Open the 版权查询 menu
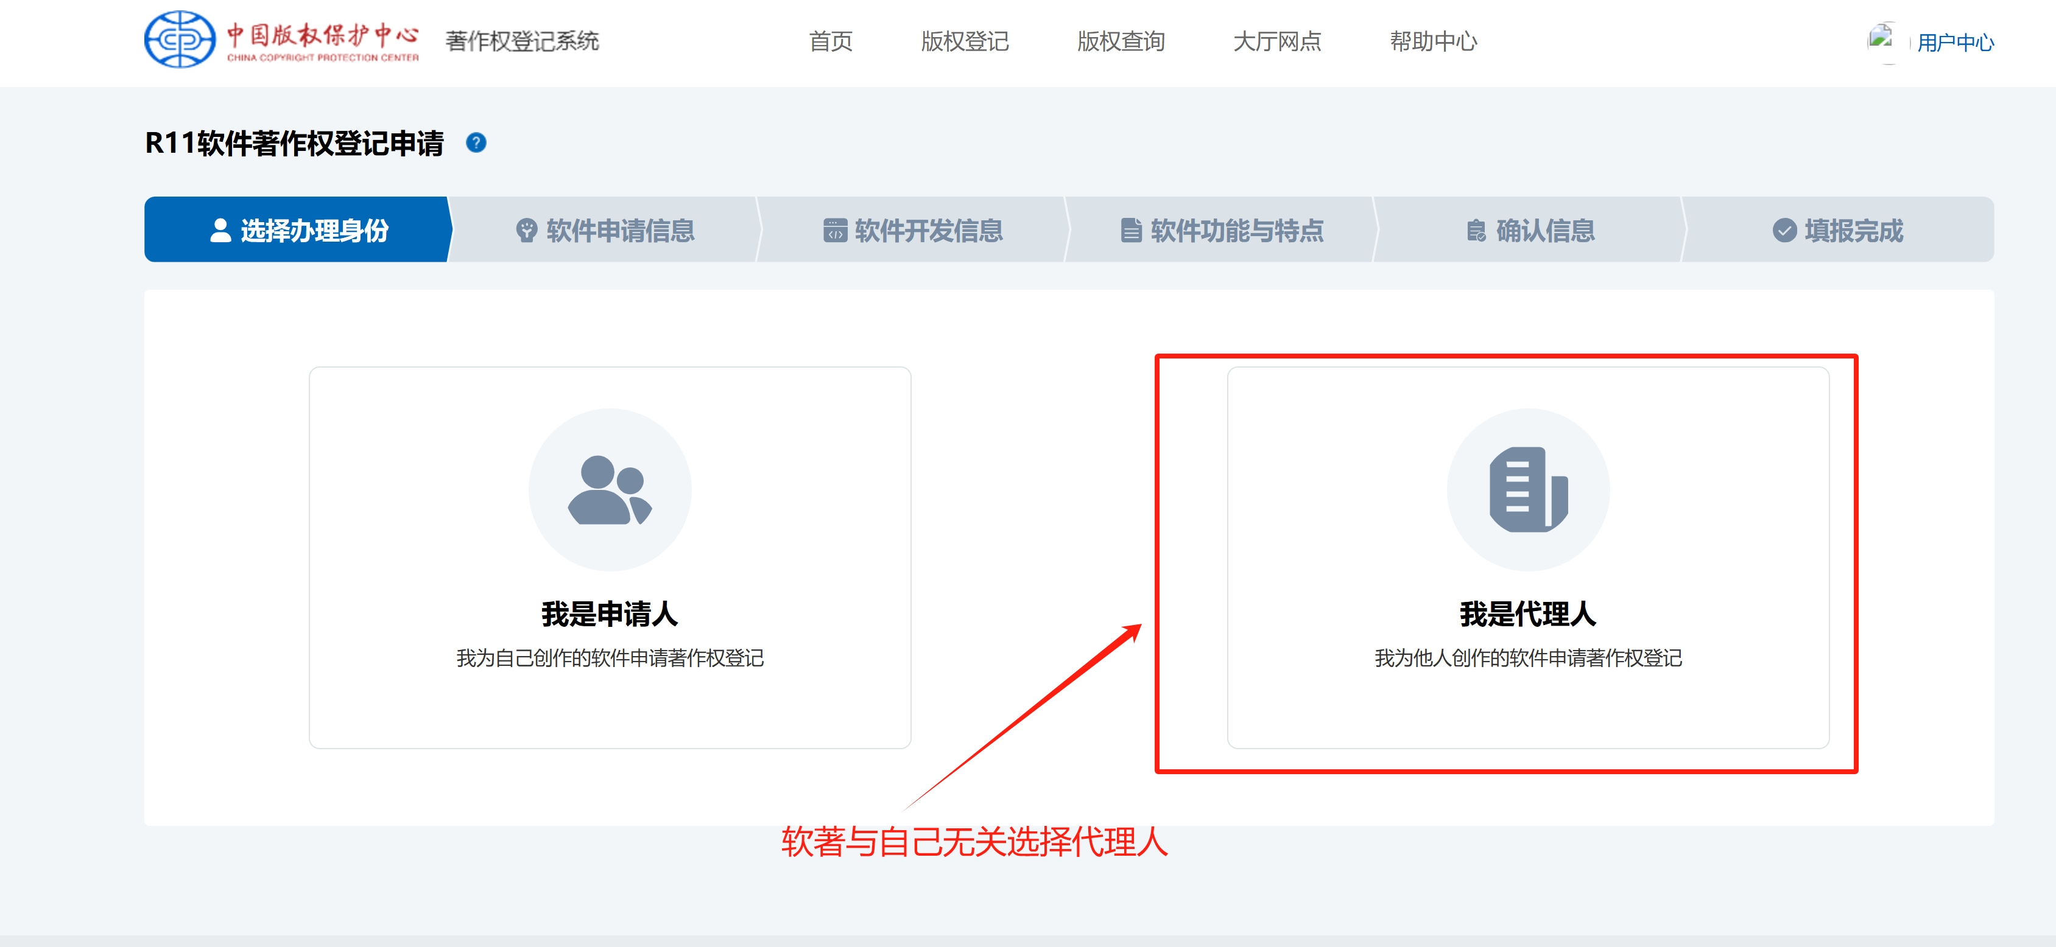 (1121, 41)
